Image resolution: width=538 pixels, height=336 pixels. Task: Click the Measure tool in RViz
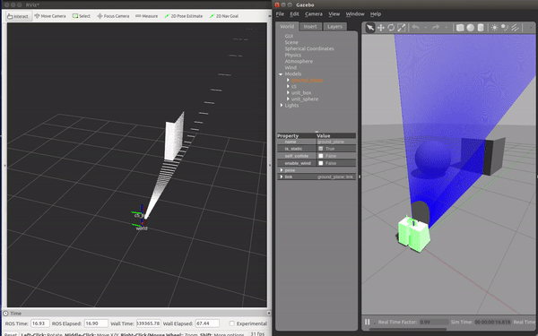[x=146, y=16]
